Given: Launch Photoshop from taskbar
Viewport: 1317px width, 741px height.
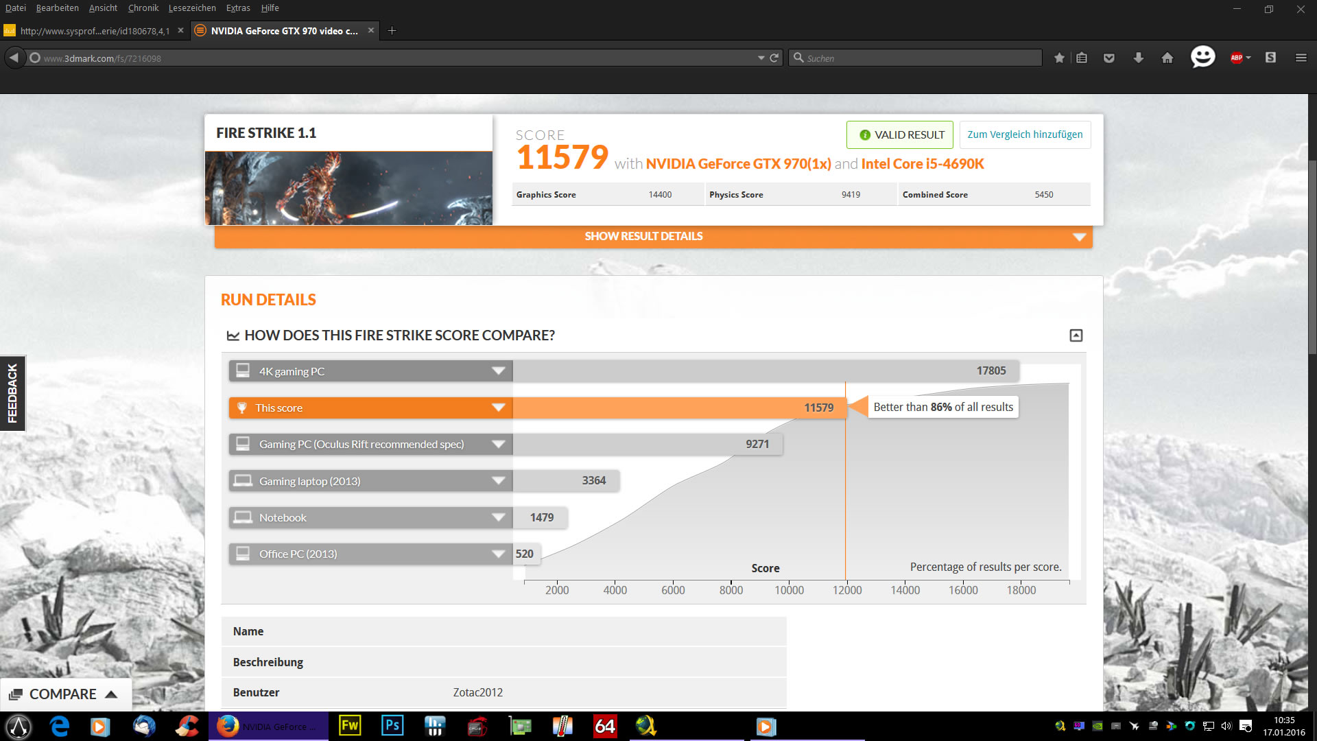Looking at the screenshot, I should click(392, 726).
